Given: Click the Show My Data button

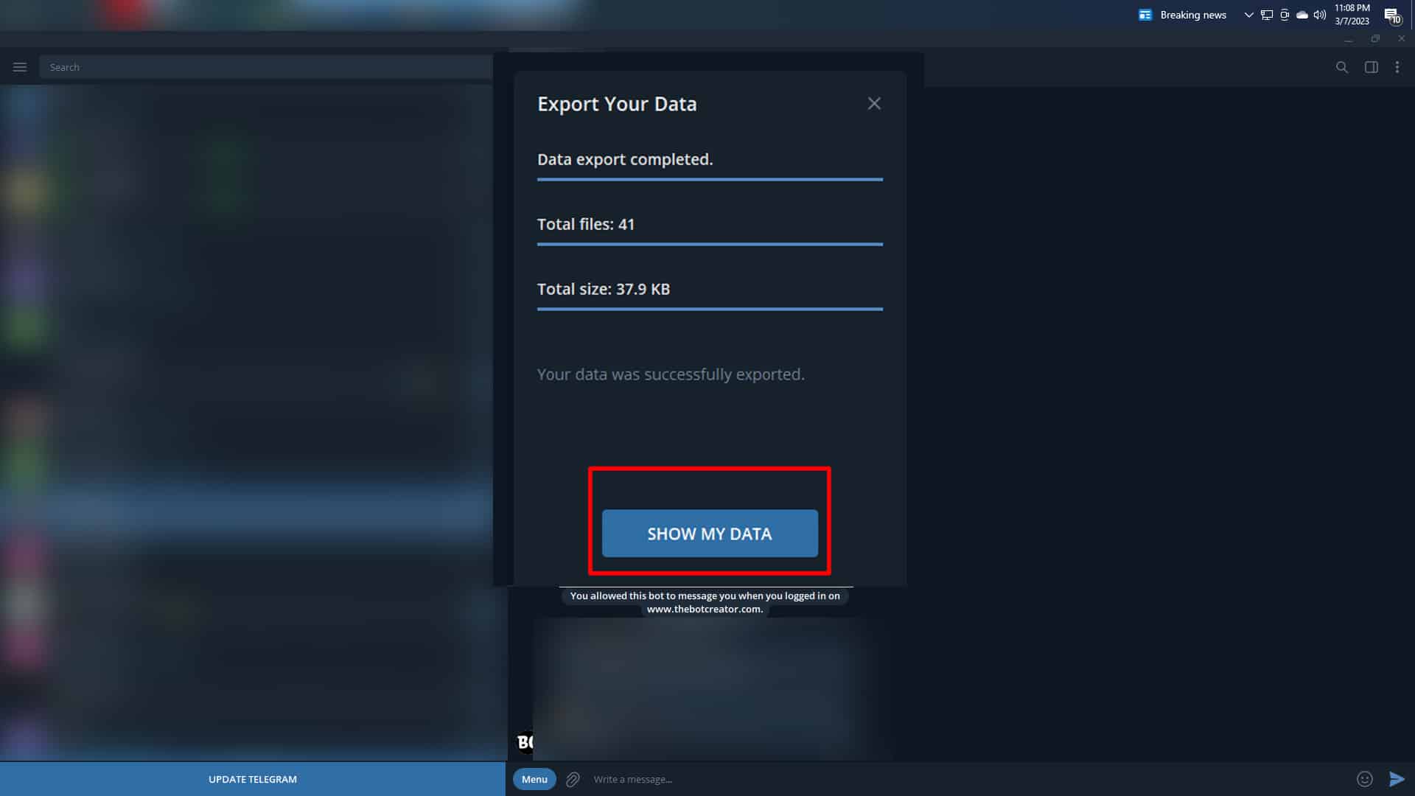Looking at the screenshot, I should click(x=710, y=533).
